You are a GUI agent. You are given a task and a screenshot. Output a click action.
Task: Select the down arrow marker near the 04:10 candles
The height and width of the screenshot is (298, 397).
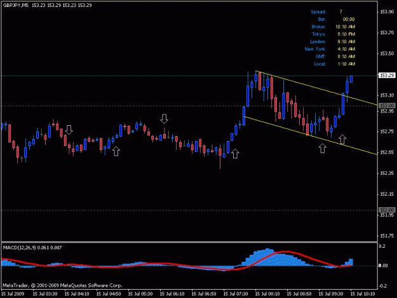click(69, 130)
